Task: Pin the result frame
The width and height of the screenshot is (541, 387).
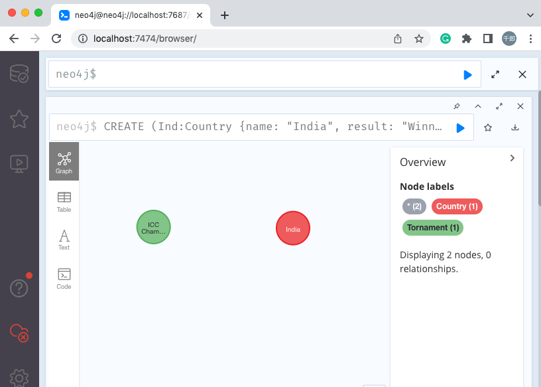Action: point(457,106)
